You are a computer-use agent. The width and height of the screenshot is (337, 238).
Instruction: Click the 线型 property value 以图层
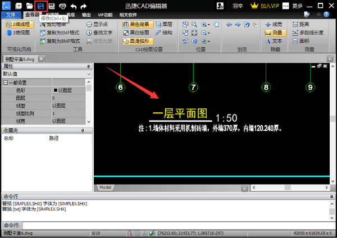(x=69, y=106)
